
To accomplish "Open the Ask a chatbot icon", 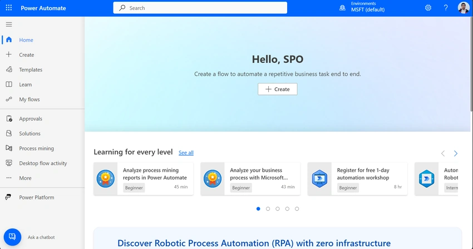I will click(x=12, y=237).
